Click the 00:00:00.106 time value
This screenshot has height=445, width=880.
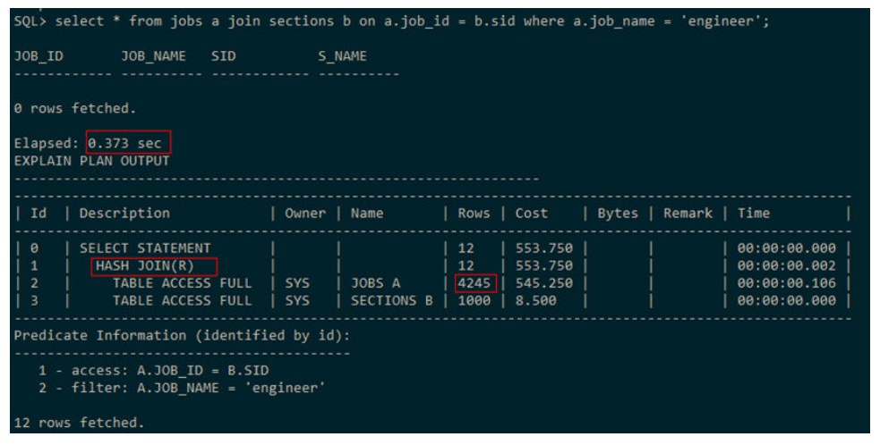pyautogui.click(x=784, y=283)
